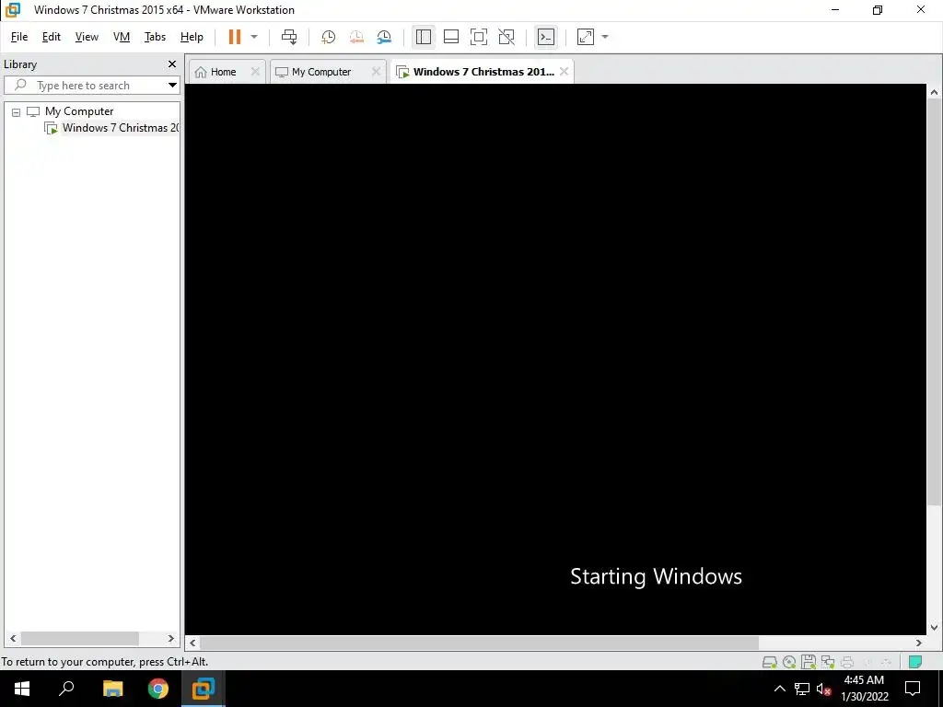Toggle the Library sidebar view icon
The image size is (943, 707).
pos(424,37)
